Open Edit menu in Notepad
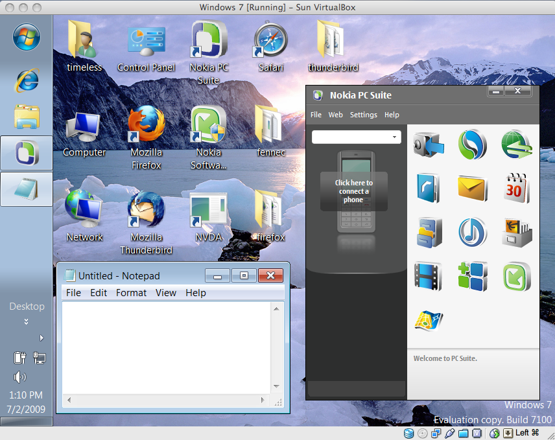Screen dimensions: 555x440 click(x=99, y=293)
